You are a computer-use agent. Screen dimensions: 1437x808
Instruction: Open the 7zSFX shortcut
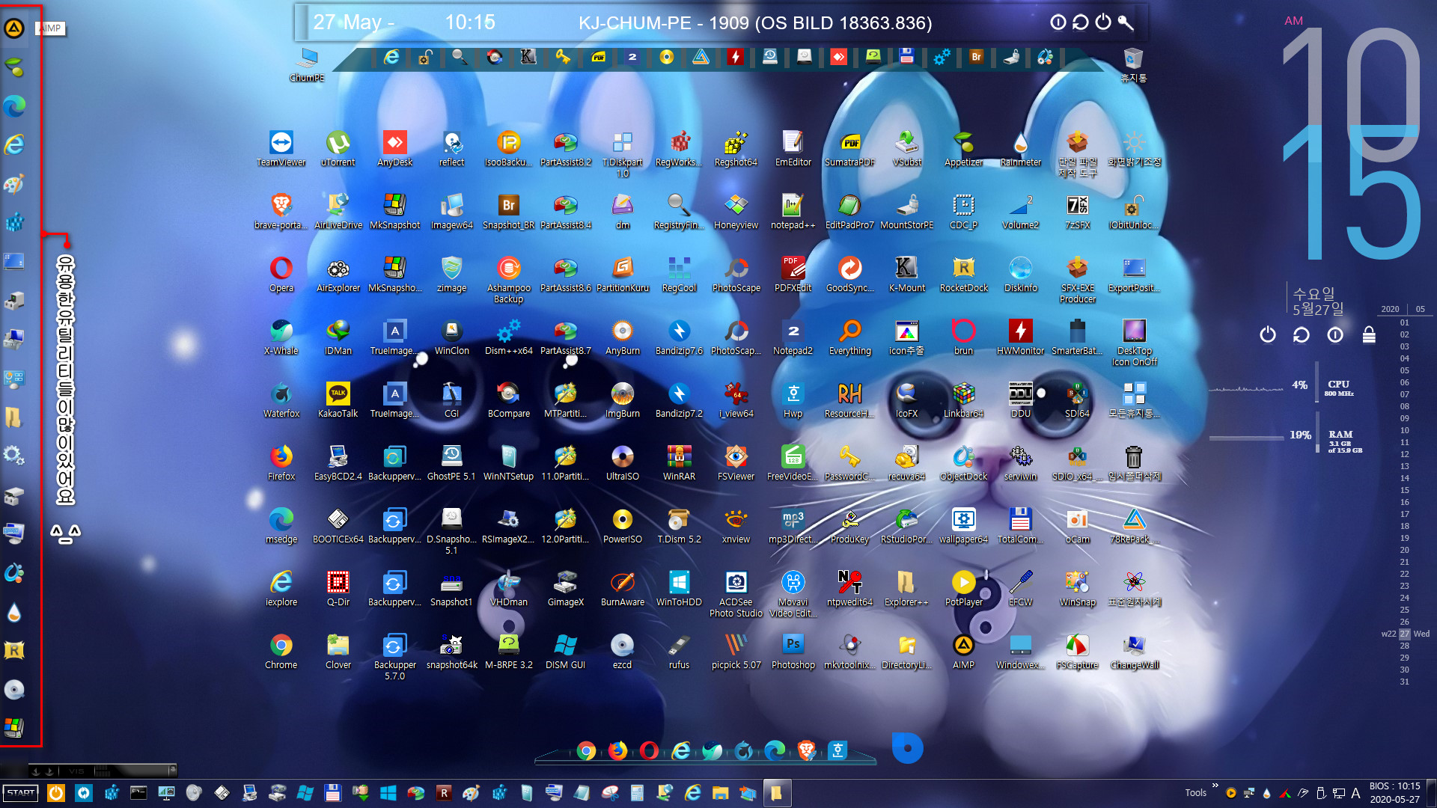coord(1078,211)
